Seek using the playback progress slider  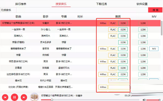(90, 100)
